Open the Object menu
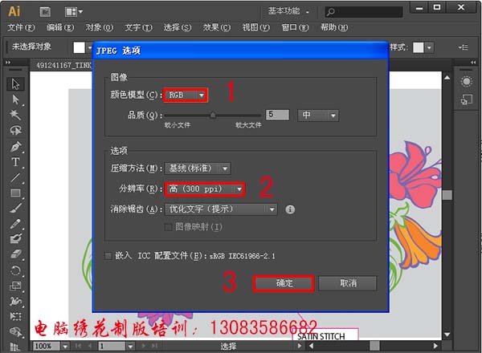Image resolution: width=482 pixels, height=353 pixels. [100, 27]
